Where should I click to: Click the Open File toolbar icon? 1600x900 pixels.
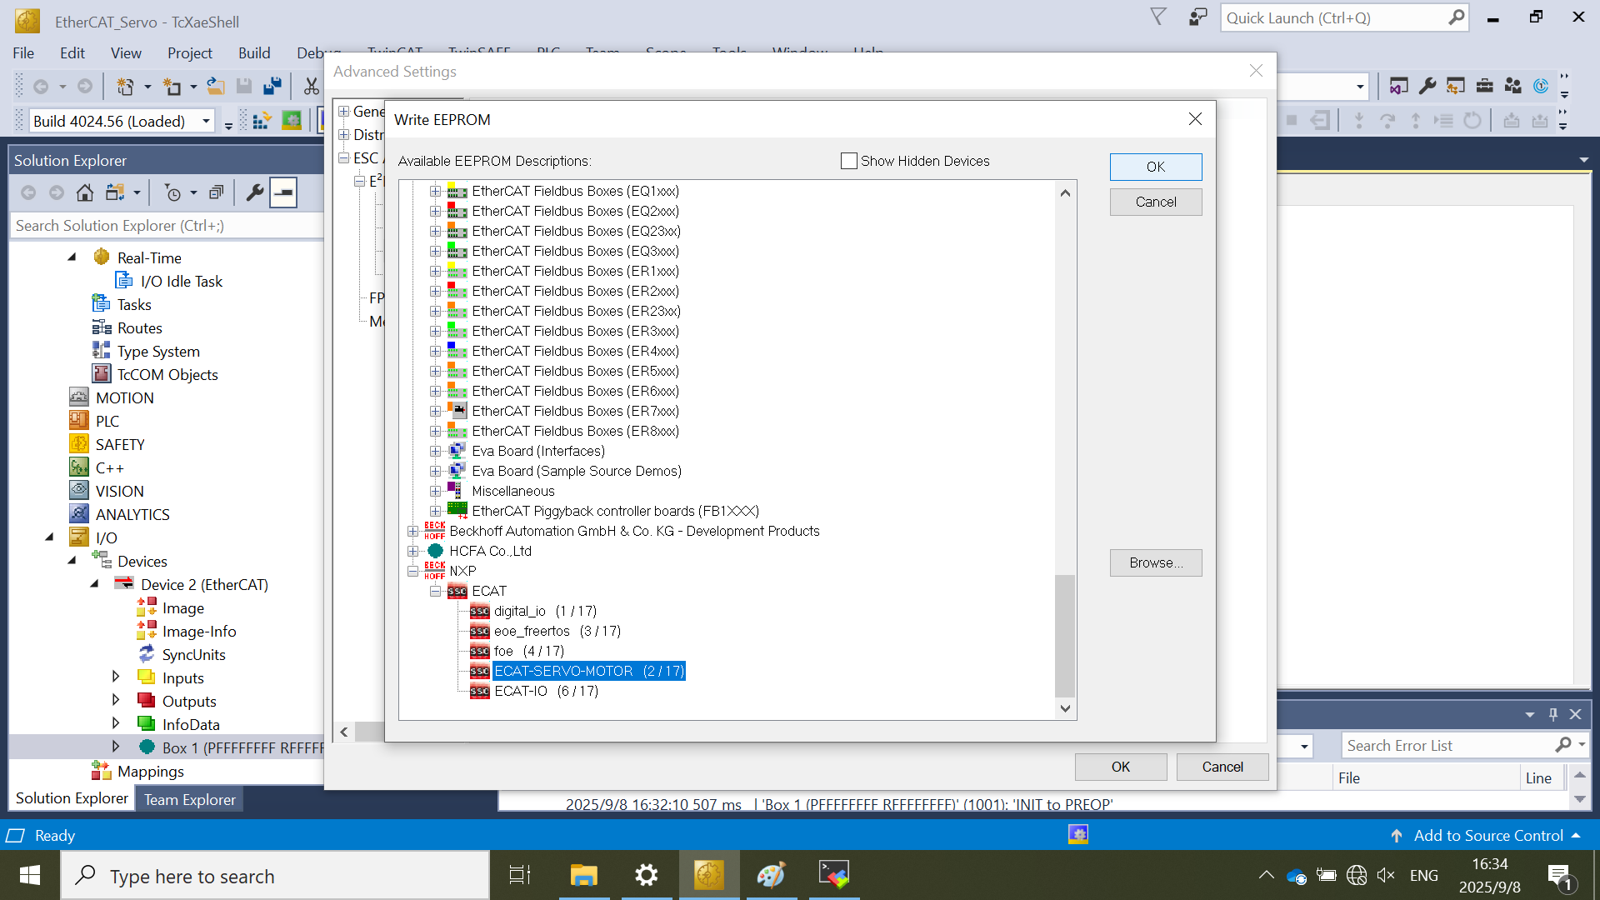(x=216, y=87)
